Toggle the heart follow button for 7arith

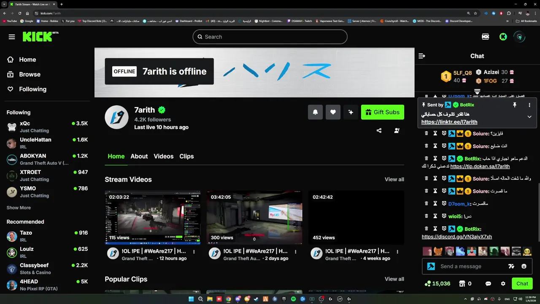(333, 112)
